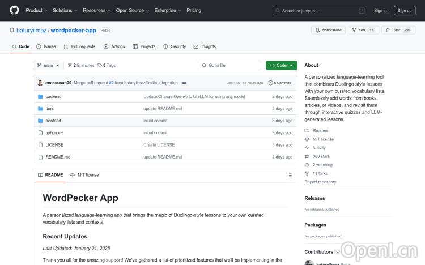Click the Go to file field

click(229, 65)
